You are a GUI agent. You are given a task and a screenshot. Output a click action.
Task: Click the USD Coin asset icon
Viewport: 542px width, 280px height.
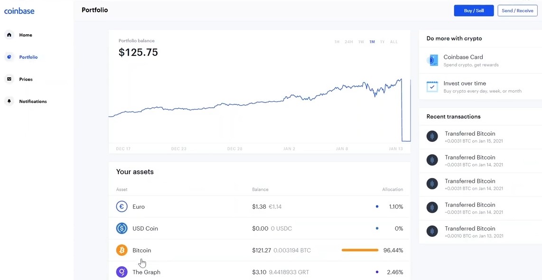122,228
